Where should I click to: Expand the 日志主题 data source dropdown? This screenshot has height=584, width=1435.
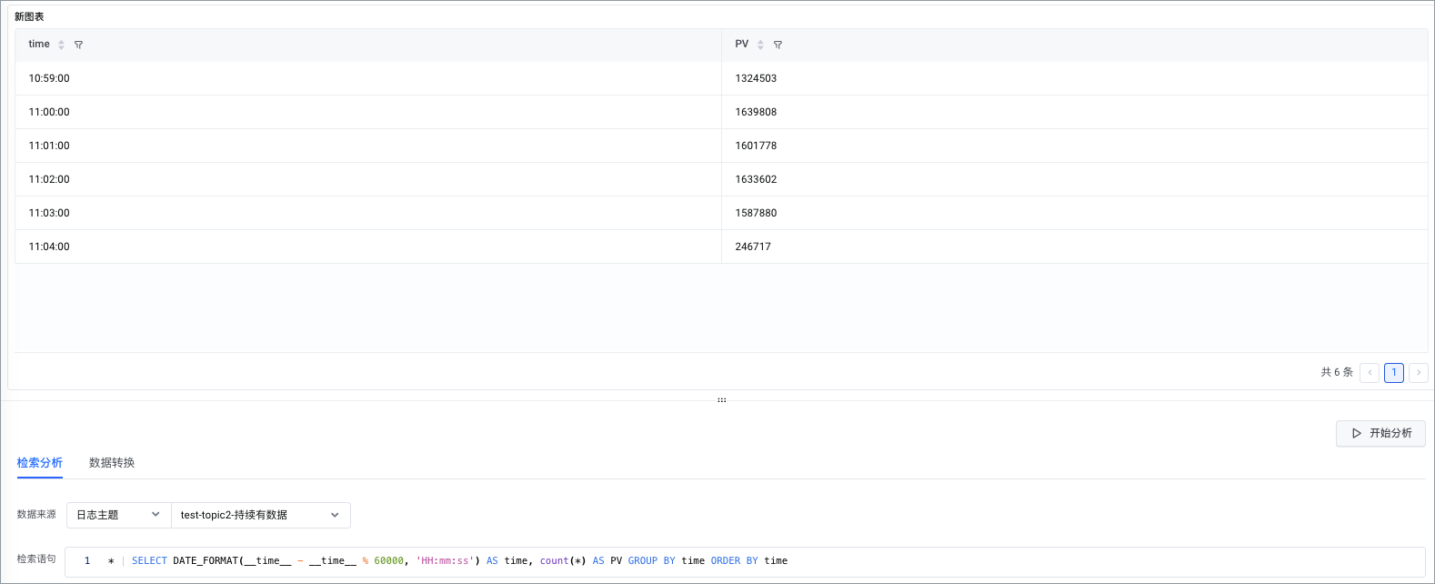pos(119,515)
